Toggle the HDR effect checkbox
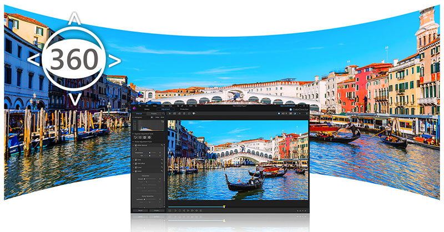 [136, 163]
